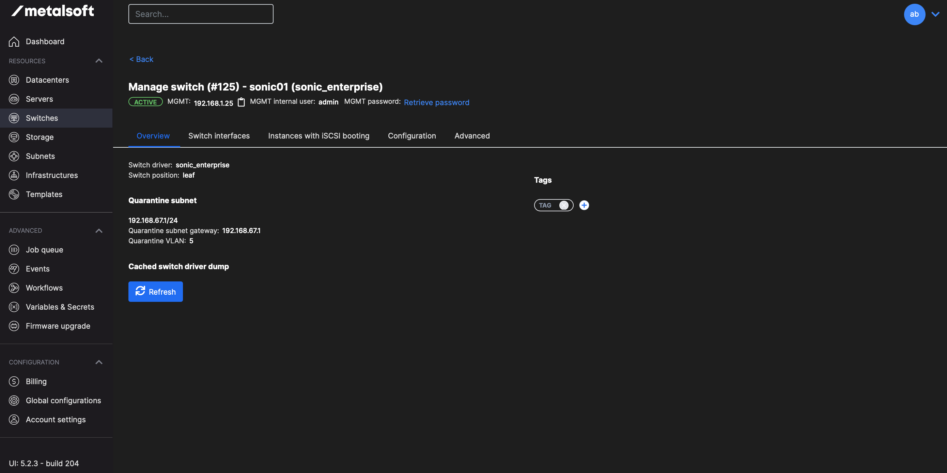Viewport: 947px width, 473px height.
Task: Copy MGMT IP with clipboard icon
Action: tap(241, 102)
